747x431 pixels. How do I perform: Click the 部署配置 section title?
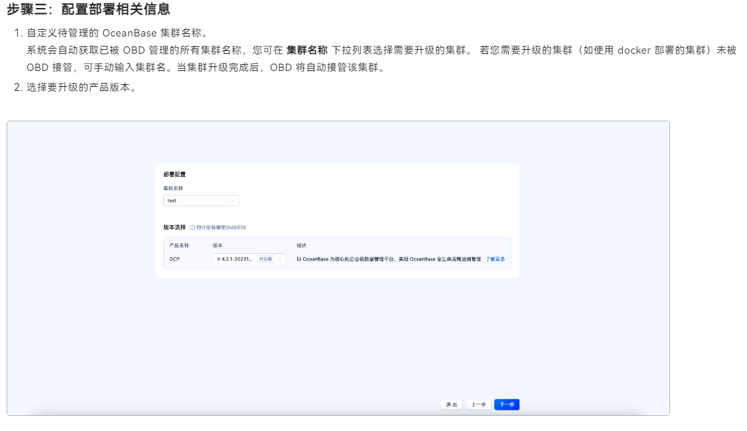click(174, 174)
